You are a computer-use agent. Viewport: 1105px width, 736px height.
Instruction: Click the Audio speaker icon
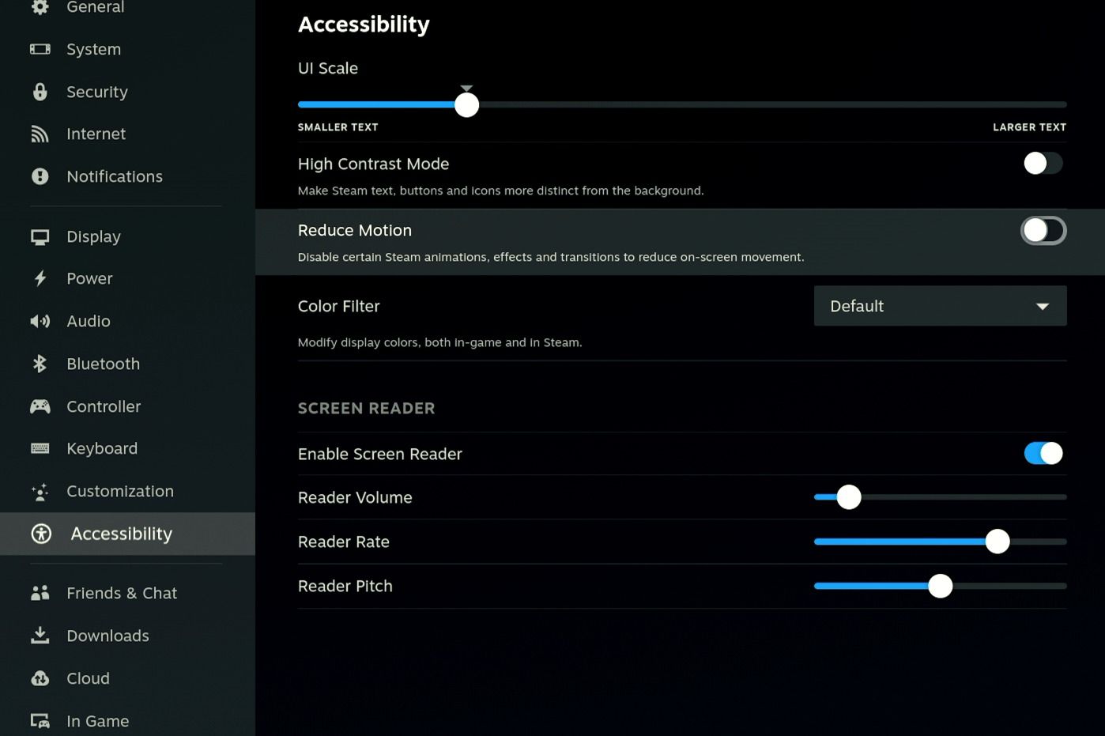tap(40, 321)
